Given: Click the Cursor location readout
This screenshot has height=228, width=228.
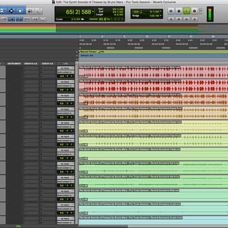Looking at the screenshot, I should pyautogui.click(x=75, y=19).
